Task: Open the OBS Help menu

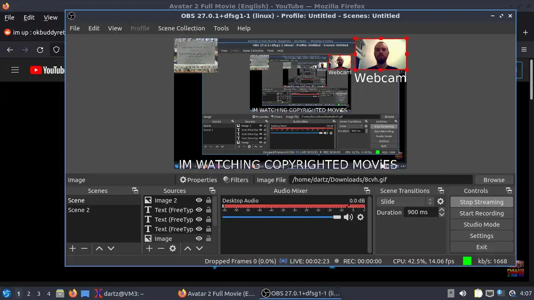Action: (244, 28)
